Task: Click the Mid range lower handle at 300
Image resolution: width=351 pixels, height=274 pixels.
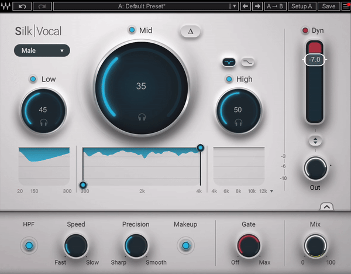Action: click(x=83, y=185)
